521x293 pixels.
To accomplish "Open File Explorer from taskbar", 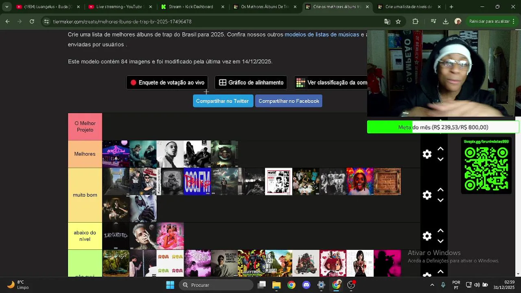I will coord(276,285).
